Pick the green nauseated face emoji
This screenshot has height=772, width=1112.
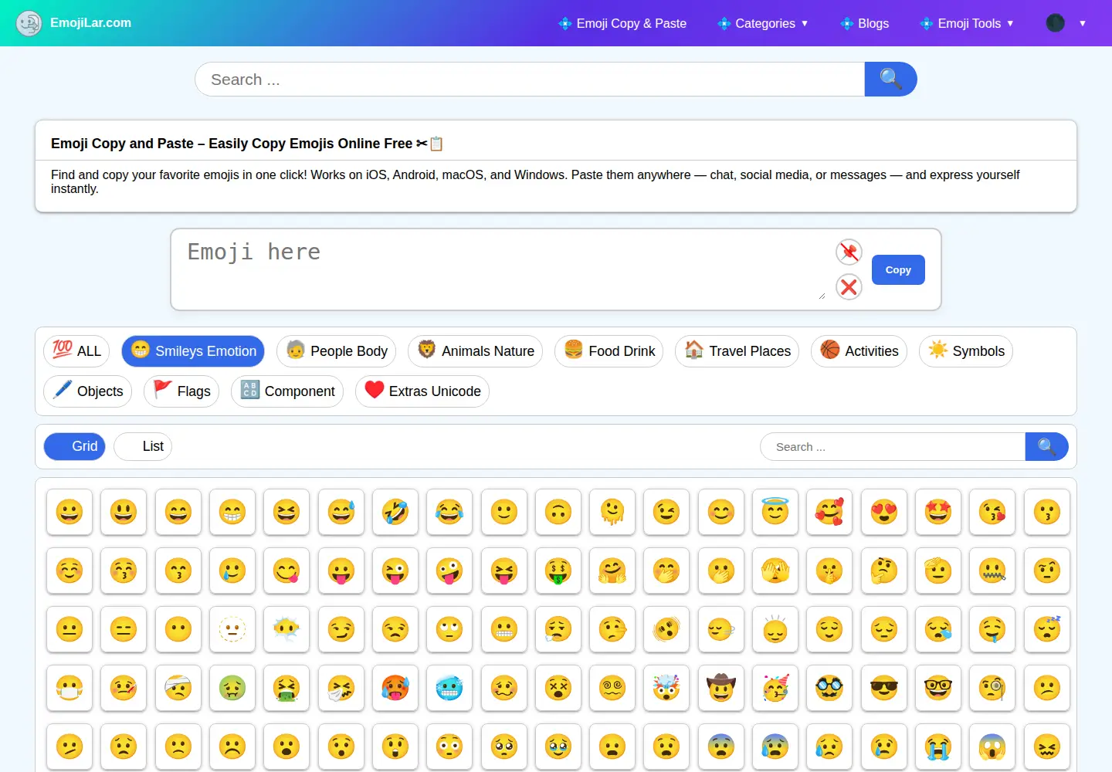click(232, 688)
